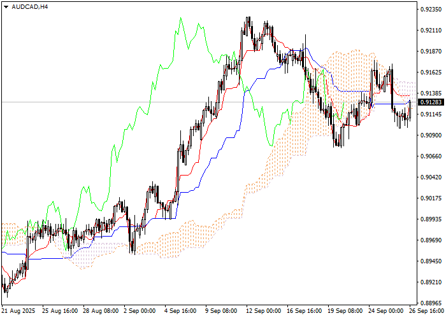Click the 25 Aug 16:00 time label
Viewport: 446px width, 318px height.
coord(60,311)
